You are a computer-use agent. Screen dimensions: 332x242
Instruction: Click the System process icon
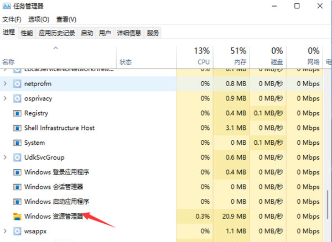click(17, 143)
